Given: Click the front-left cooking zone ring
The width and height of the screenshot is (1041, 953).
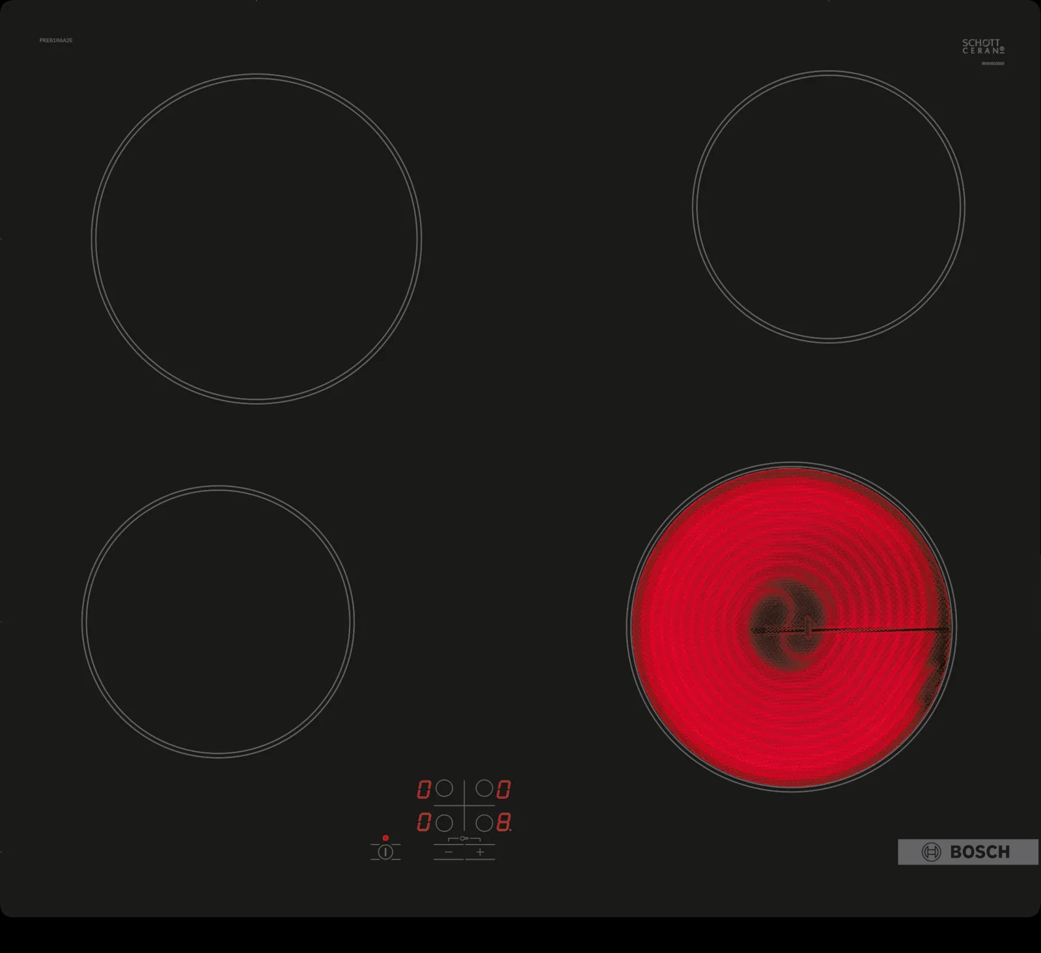Looking at the screenshot, I should click(218, 622).
